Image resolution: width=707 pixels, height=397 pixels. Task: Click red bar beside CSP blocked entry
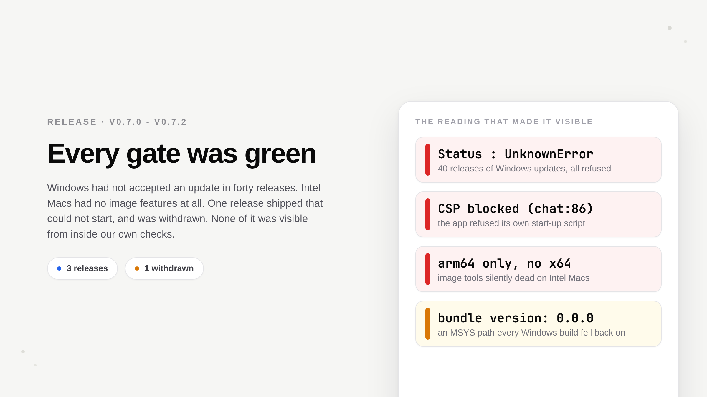point(428,214)
